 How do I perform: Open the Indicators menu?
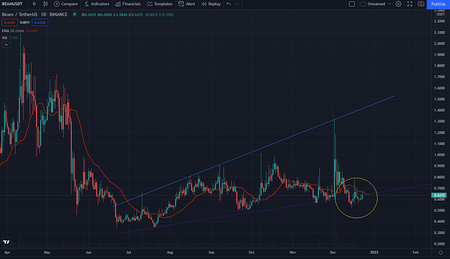[x=97, y=4]
